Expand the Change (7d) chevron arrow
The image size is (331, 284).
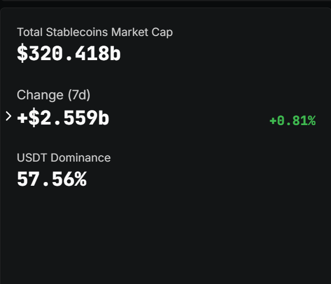click(8, 116)
